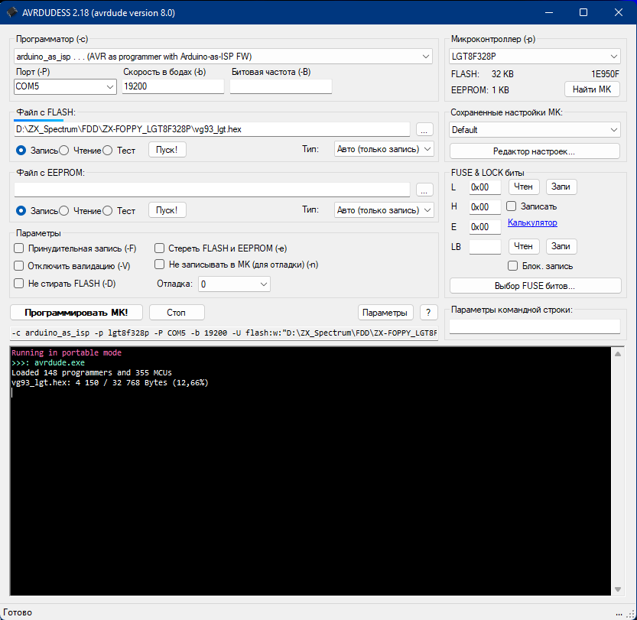The width and height of the screenshot is (637, 620).
Task: Open the FLASH Тип format dropdown
Action: [384, 149]
